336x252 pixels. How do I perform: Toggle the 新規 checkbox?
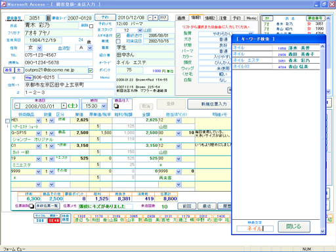(118, 41)
